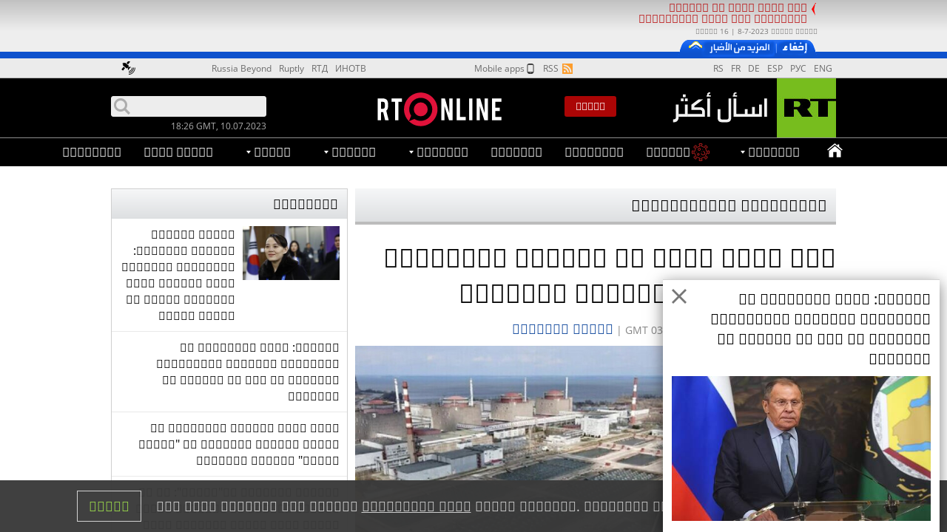947x532 pixels.
Task: Open the RSS feed icon
Action: [x=567, y=69]
